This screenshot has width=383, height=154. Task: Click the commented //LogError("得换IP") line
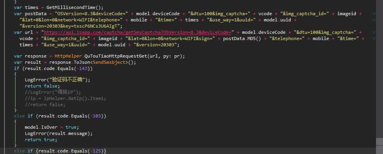coord(52,92)
